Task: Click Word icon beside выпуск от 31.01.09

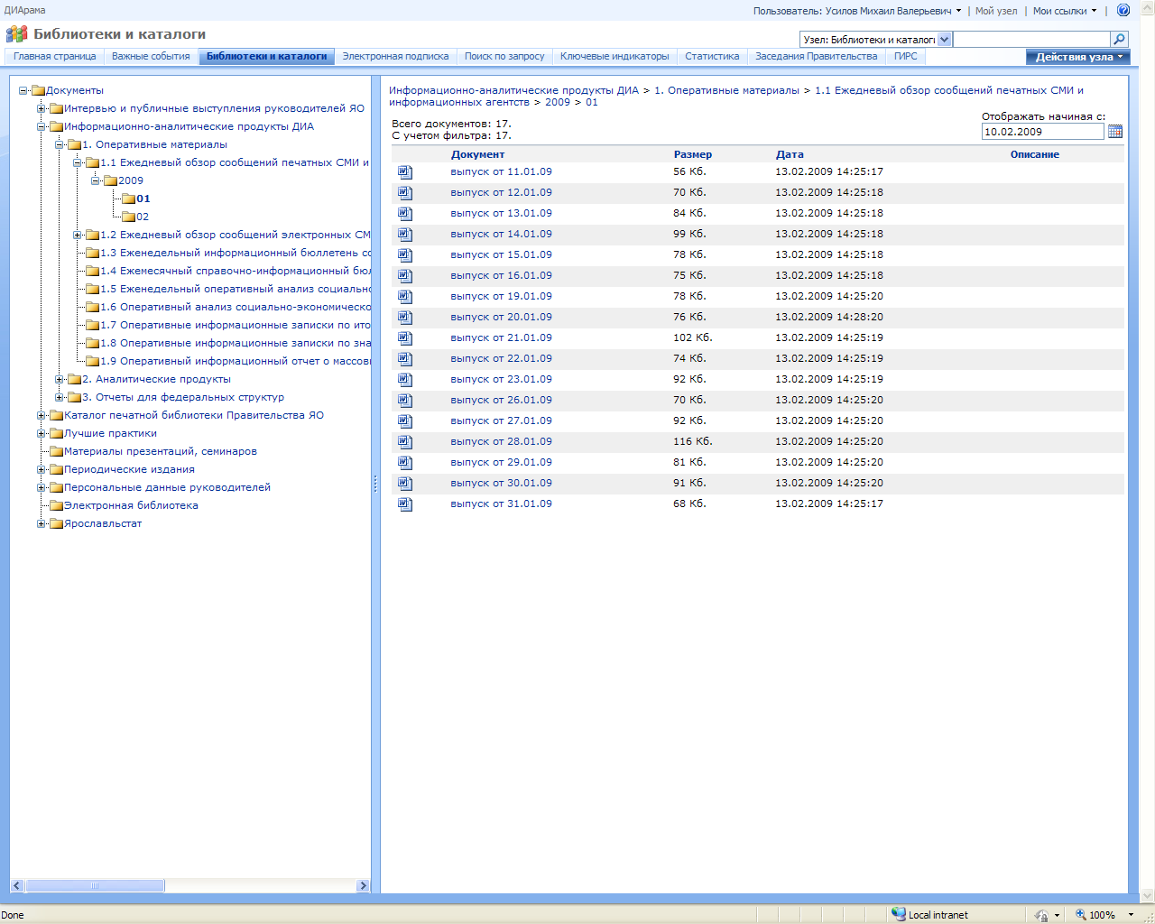Action: tap(405, 504)
